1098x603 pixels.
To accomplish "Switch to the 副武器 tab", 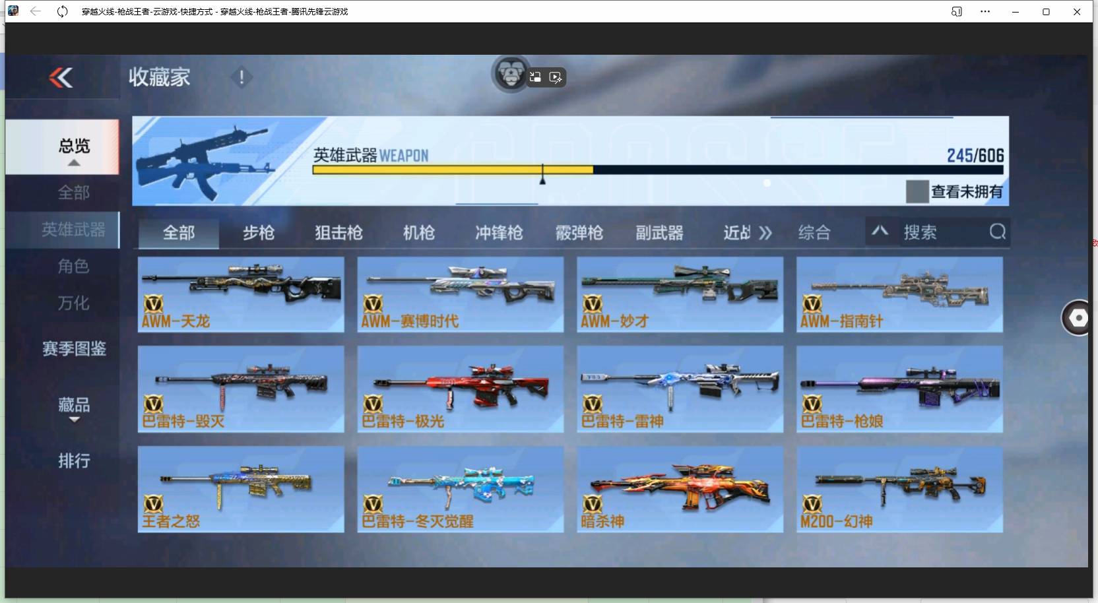I will [659, 233].
